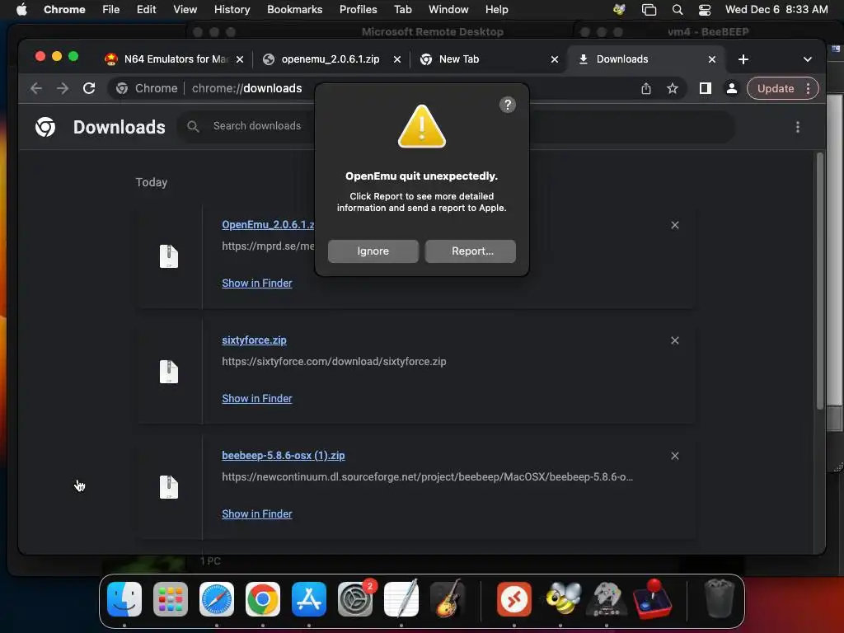Open the sixtyforce.zip download link

(x=254, y=340)
